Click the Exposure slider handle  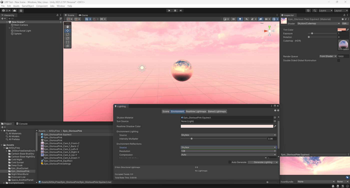pos(312,33)
